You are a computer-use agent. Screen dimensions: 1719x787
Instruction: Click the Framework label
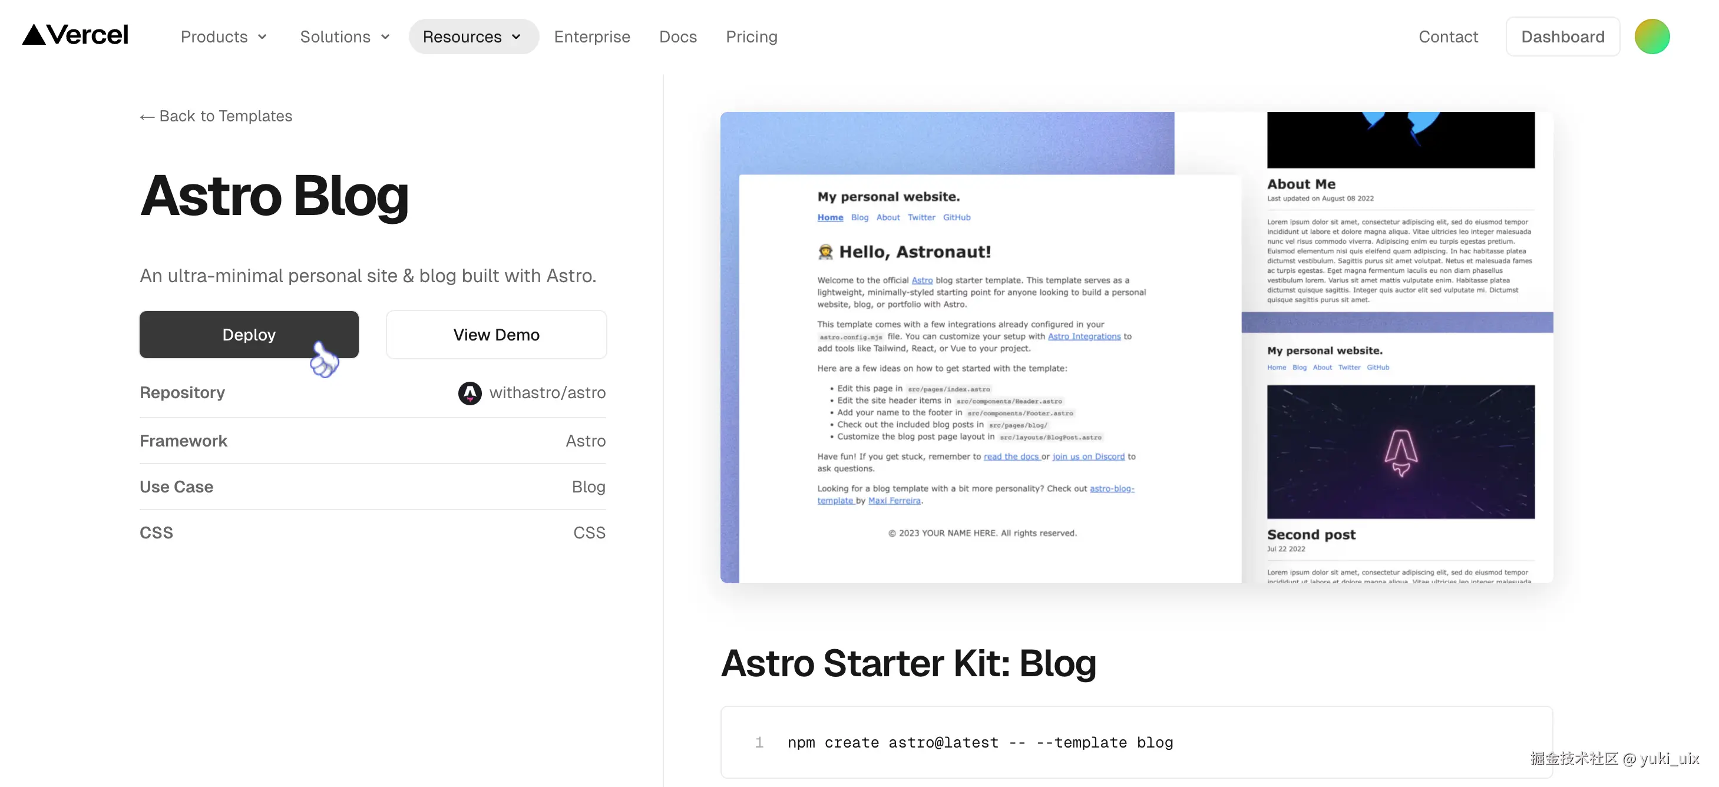tap(184, 441)
